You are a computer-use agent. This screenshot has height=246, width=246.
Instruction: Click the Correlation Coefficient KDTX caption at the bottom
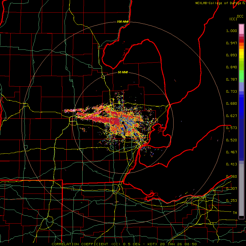click(124, 244)
